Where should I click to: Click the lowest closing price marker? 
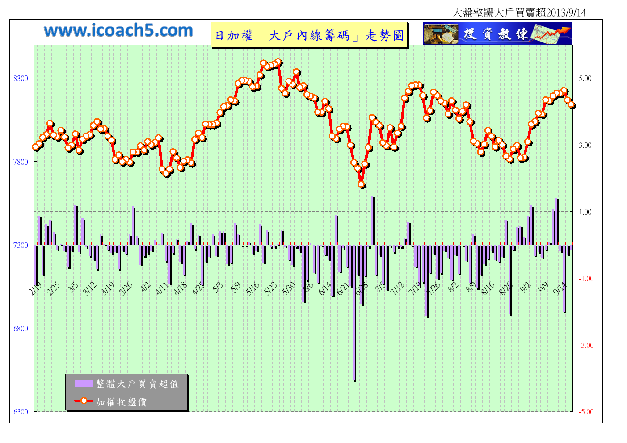point(361,184)
